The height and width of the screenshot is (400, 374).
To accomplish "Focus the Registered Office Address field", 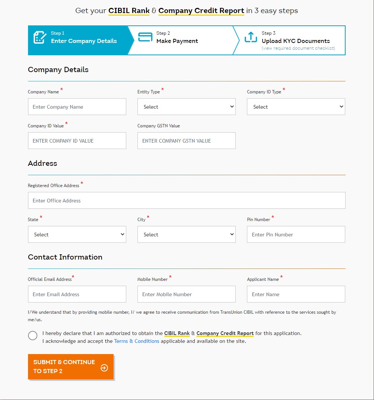I will 186,201.
